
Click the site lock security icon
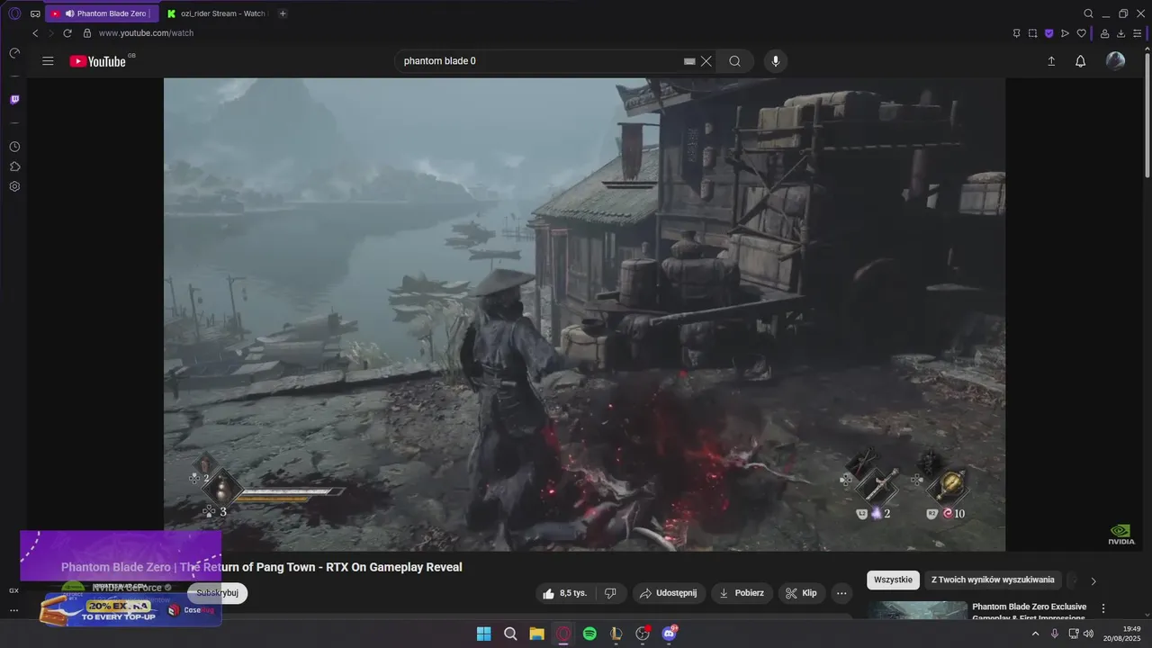[x=87, y=33]
